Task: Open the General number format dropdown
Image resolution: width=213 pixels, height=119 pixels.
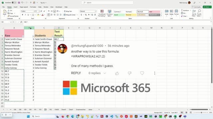Action: [x=96, y=11]
